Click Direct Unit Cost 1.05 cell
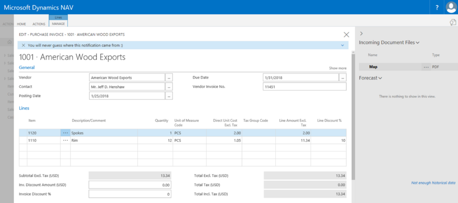Viewport: 458px width, 203px height. pyautogui.click(x=224, y=140)
